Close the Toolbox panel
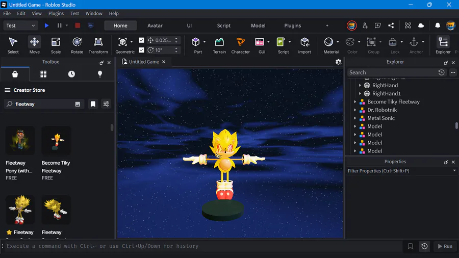This screenshot has height=258, width=459. (x=109, y=63)
